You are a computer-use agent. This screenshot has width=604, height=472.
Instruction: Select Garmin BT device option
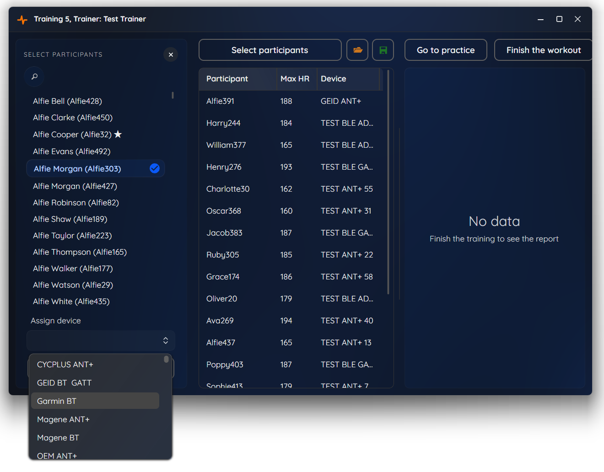95,401
